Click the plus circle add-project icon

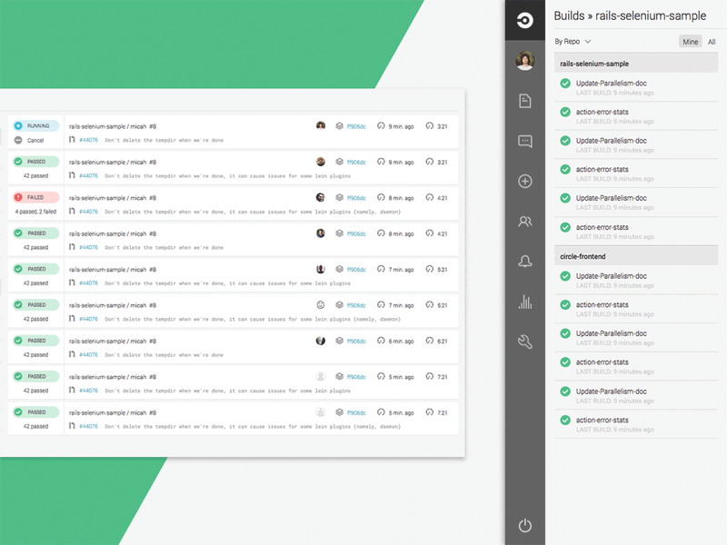click(525, 181)
